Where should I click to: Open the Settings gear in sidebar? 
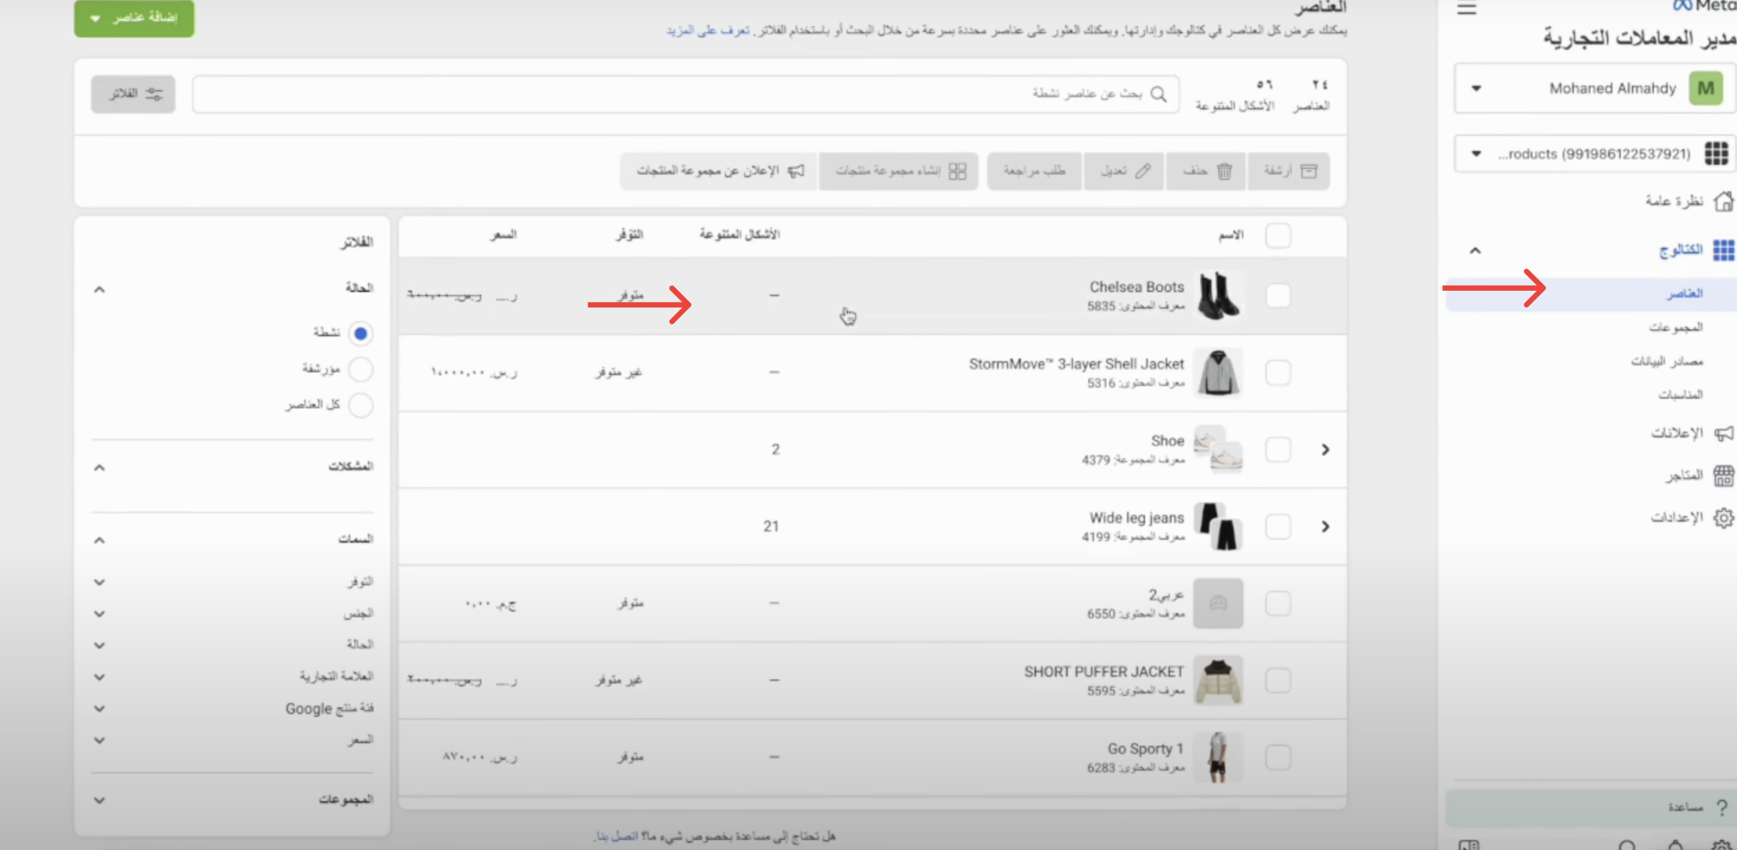click(1723, 518)
